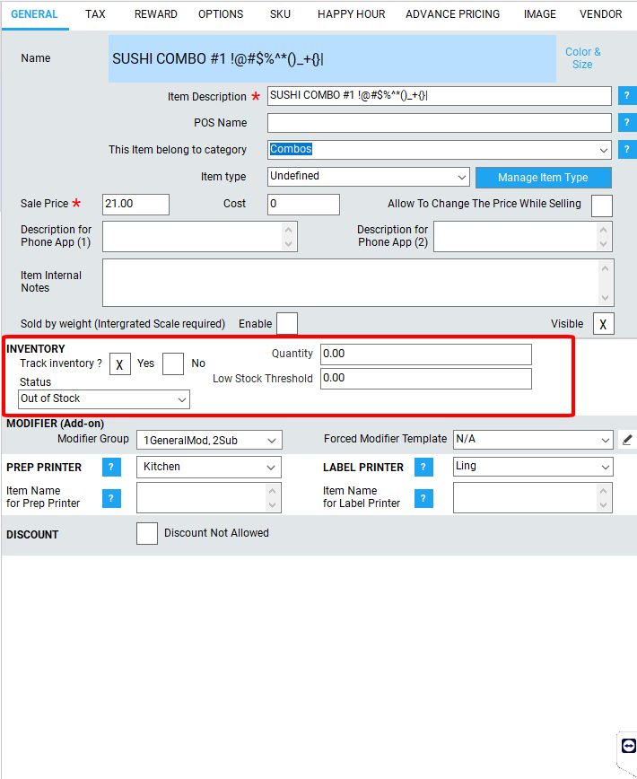637x779 pixels.
Task: Click help icon for Item Name for Label Printer
Action: pyautogui.click(x=424, y=499)
